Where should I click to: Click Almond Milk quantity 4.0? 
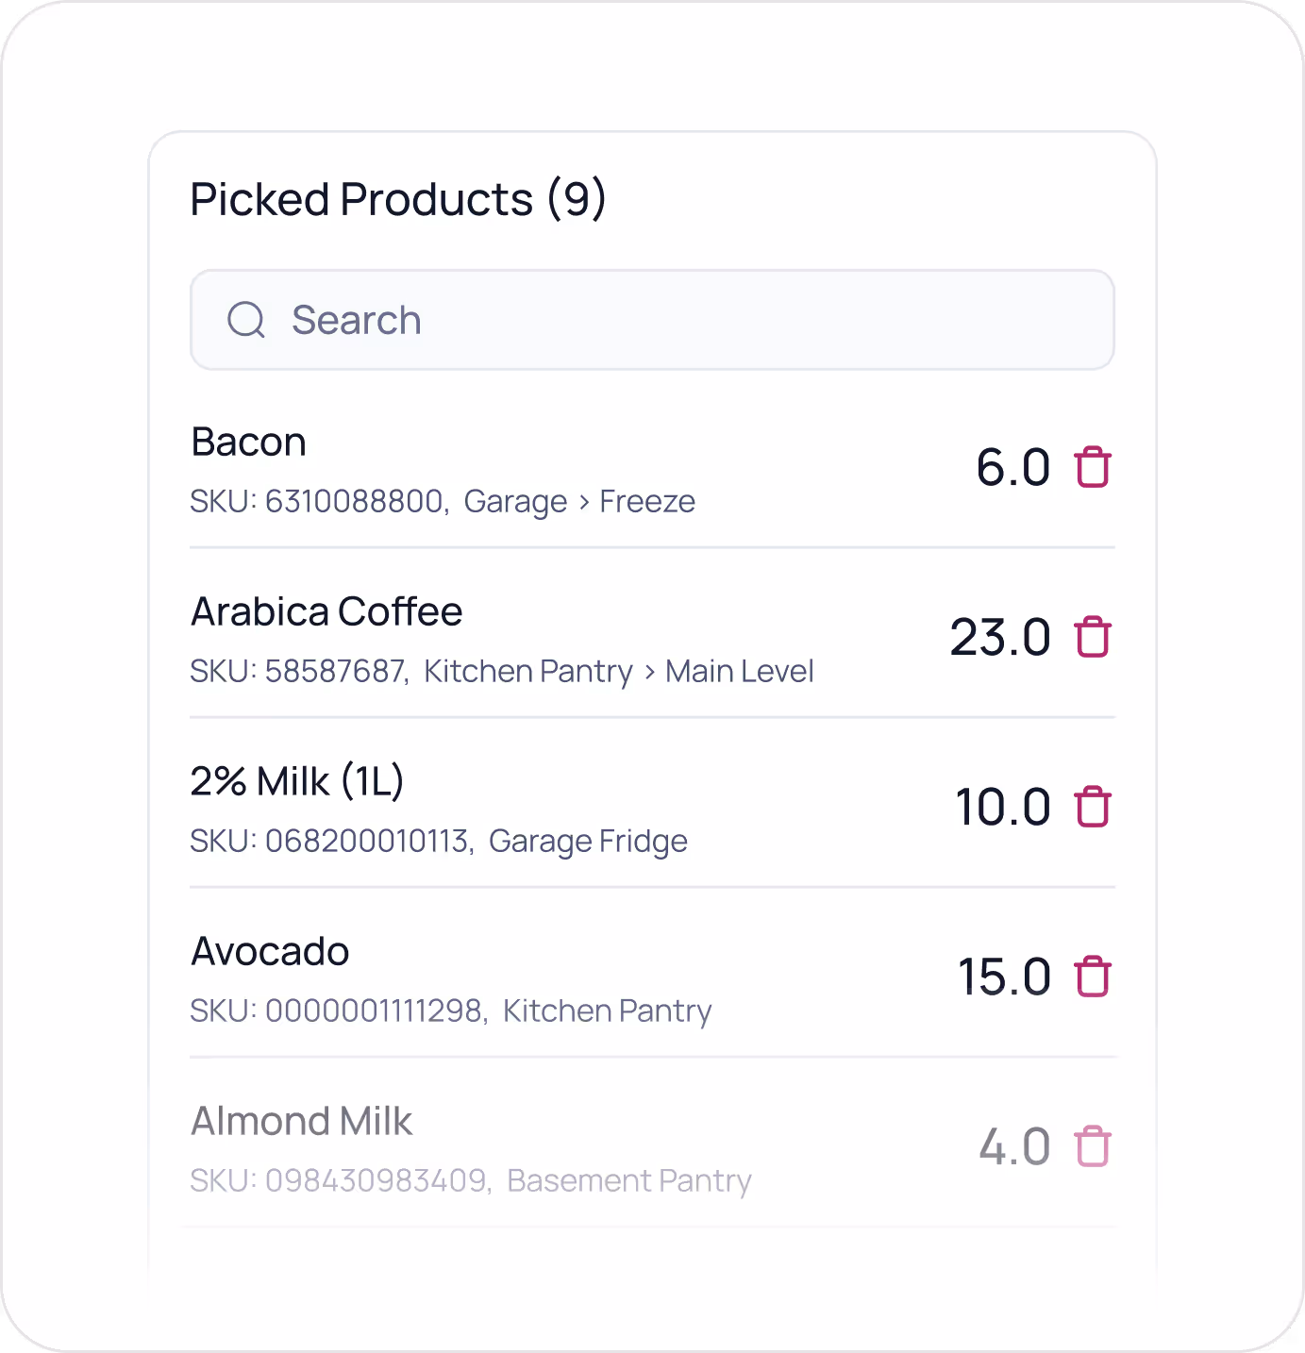1014,1146
